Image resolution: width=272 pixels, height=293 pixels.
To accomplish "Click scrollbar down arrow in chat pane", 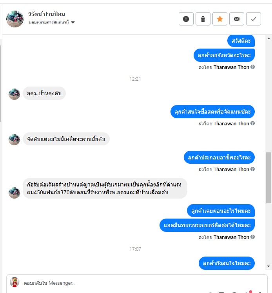I will pyautogui.click(x=268, y=266).
